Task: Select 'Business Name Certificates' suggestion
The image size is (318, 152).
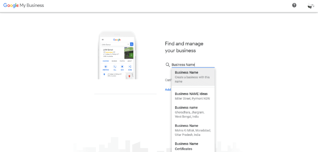Action: click(x=193, y=146)
